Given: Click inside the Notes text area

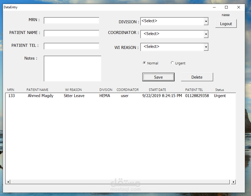Looking at the screenshot, I should tap(72, 69).
